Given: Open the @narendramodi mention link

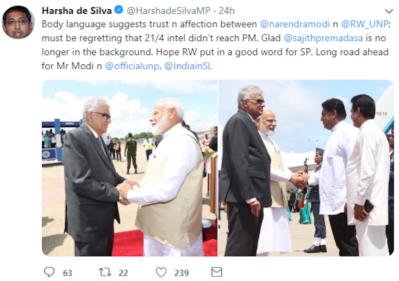Looking at the screenshot, I should click(x=295, y=24).
